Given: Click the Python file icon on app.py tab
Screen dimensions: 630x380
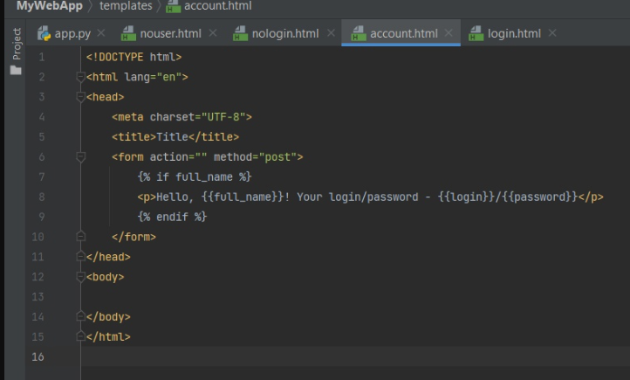Looking at the screenshot, I should tap(44, 34).
